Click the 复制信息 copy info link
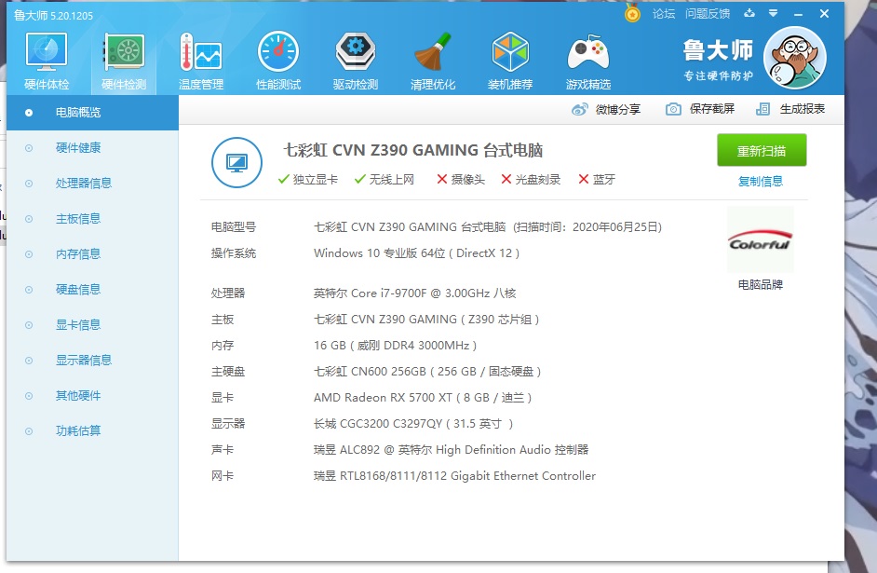Image resolution: width=877 pixels, height=573 pixels. click(761, 182)
